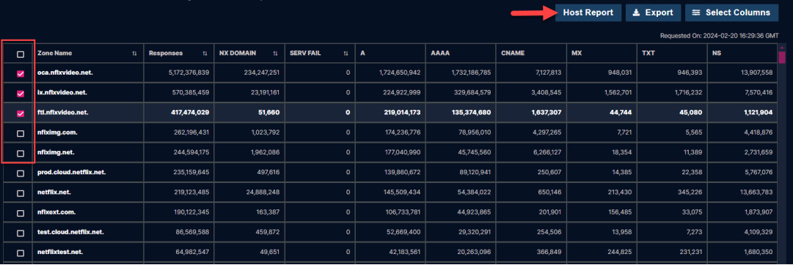Click the Select Columns sliders icon

(696, 12)
